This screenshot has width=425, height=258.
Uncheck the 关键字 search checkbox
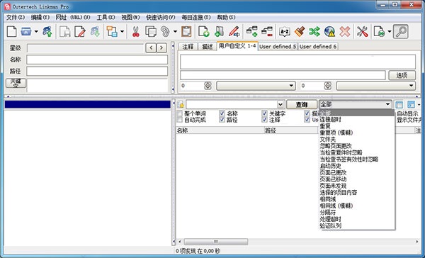click(264, 113)
